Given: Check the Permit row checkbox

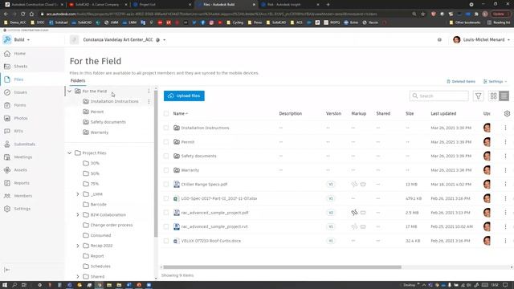Looking at the screenshot, I should (166, 142).
